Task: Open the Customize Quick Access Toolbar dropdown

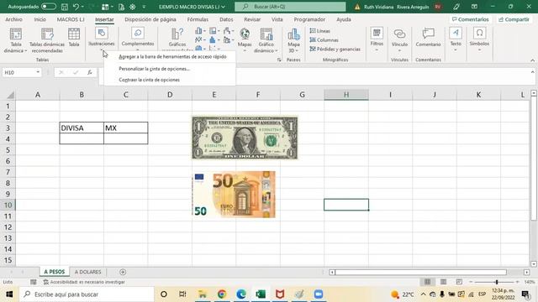Action: click(x=144, y=7)
